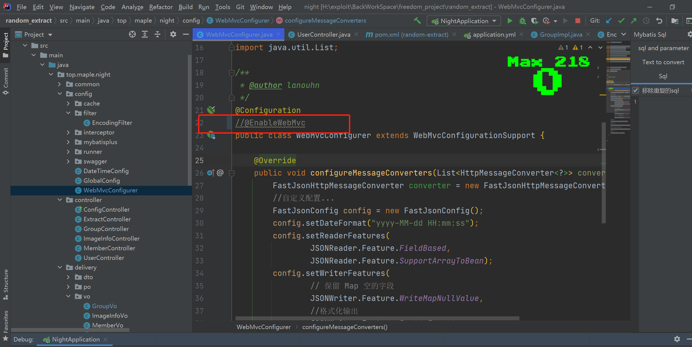This screenshot has height=347, width=692.
Task: Open the Text to convert panel
Action: [x=663, y=62]
